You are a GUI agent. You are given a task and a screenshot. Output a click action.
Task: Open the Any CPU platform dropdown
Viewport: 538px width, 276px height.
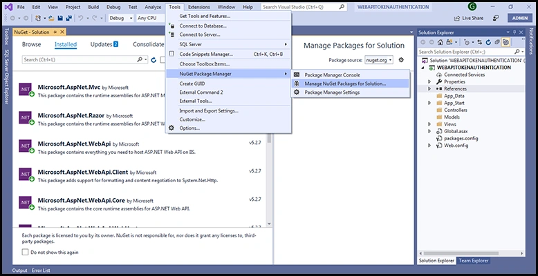pos(150,18)
